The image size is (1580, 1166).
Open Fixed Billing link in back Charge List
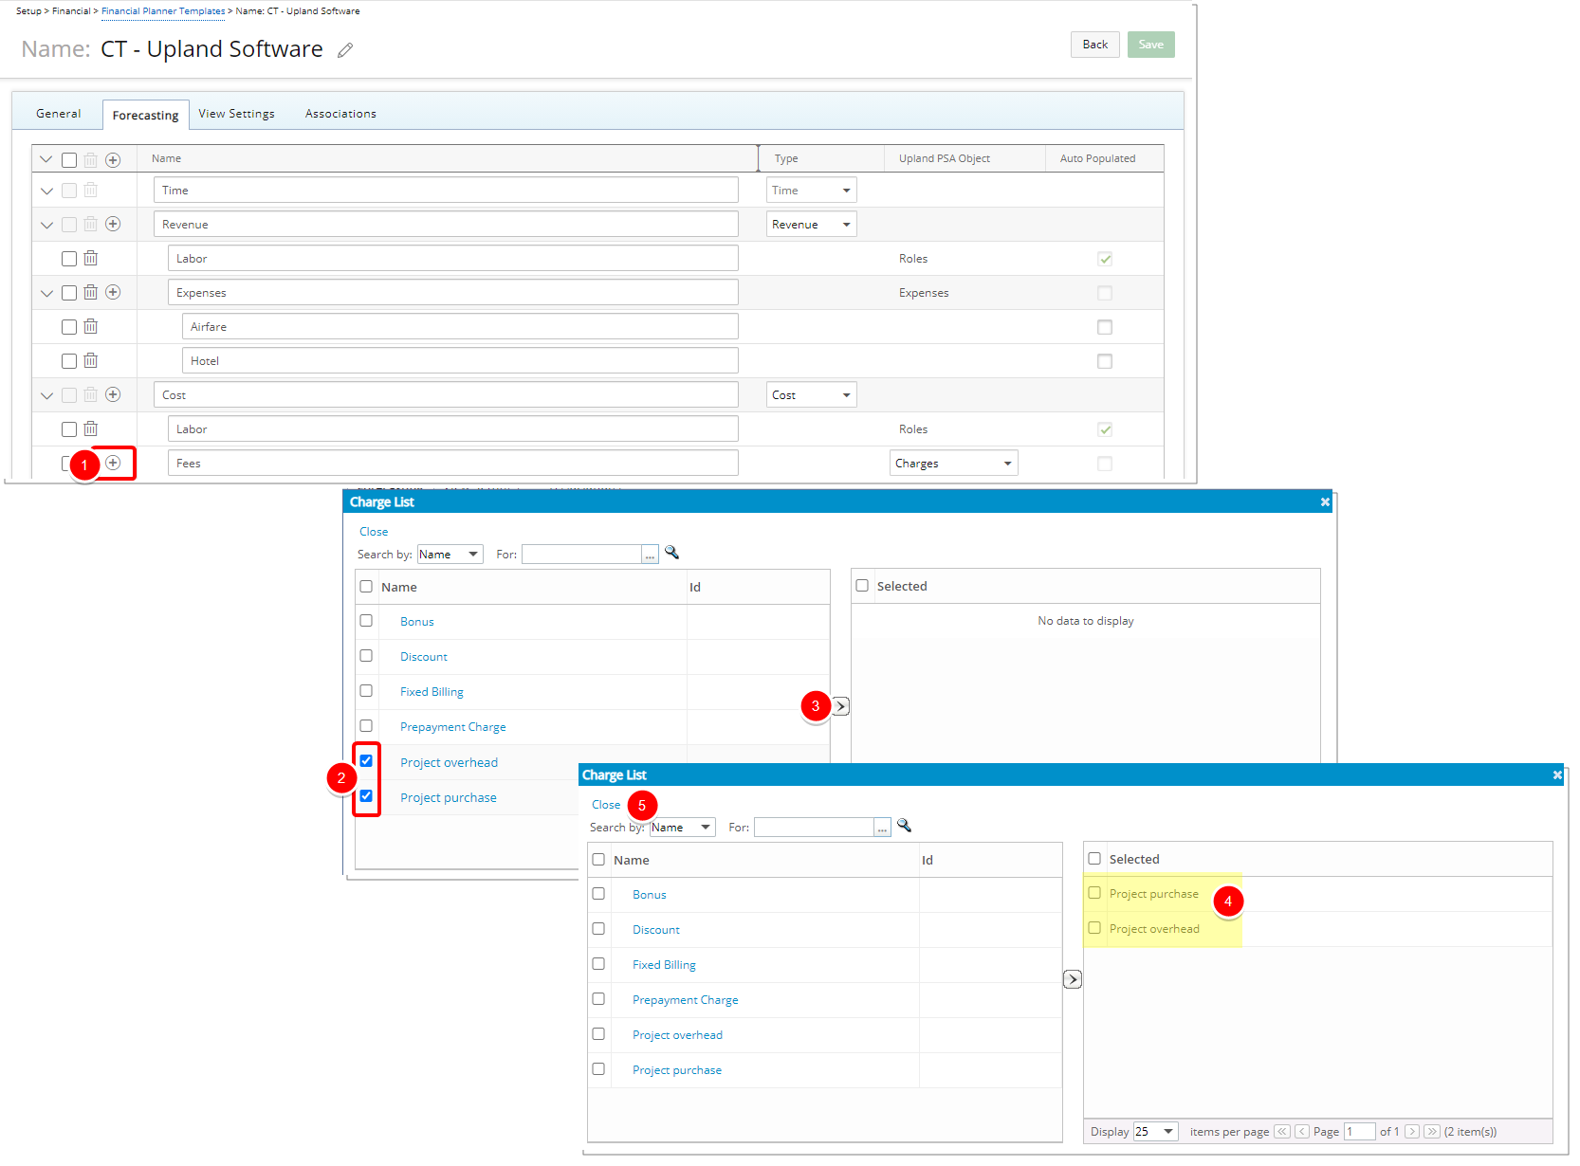pos(432,692)
